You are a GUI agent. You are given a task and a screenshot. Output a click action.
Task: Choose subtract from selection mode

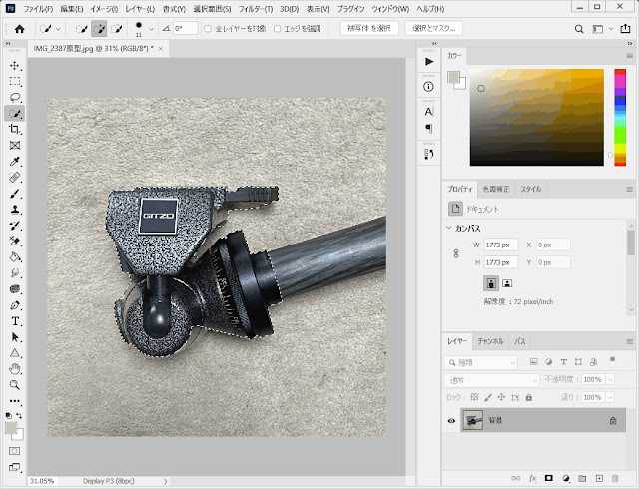click(x=117, y=29)
